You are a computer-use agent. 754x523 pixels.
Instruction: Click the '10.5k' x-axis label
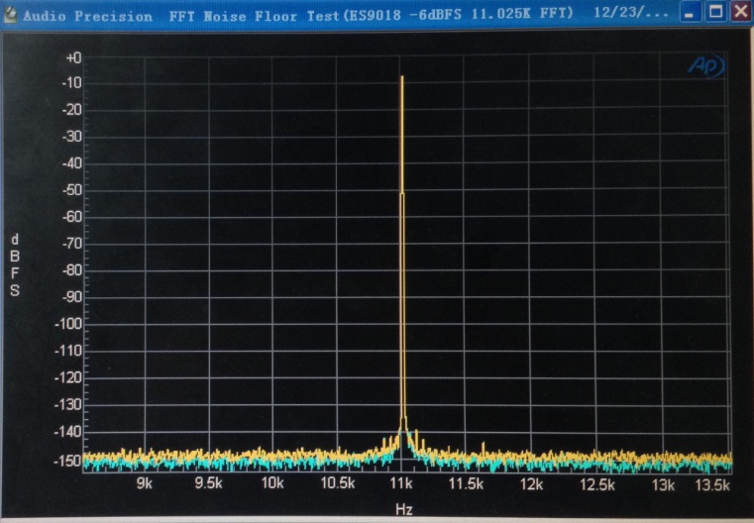(x=338, y=483)
